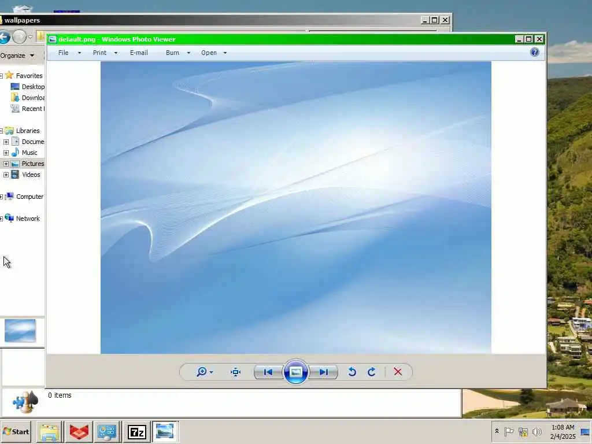Click E-mail in Photo Viewer toolbar
Screen dimensions: 592x444
[139, 53]
